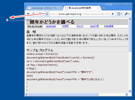Open the 文字列 ad link
135x100 pixels.
(65, 26)
